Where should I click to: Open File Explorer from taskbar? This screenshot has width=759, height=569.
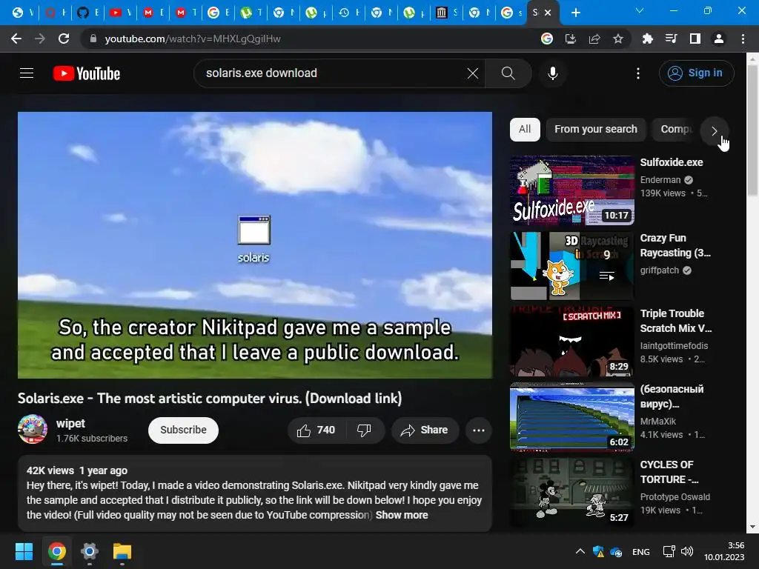[x=122, y=551]
